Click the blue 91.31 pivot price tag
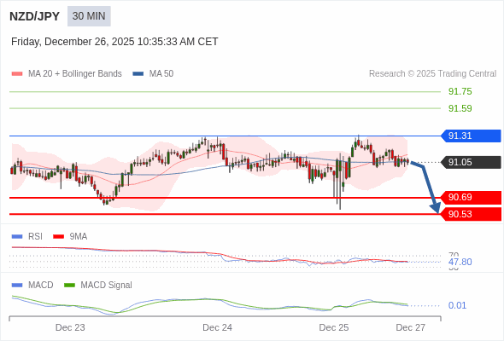504x341 pixels. 471,136
